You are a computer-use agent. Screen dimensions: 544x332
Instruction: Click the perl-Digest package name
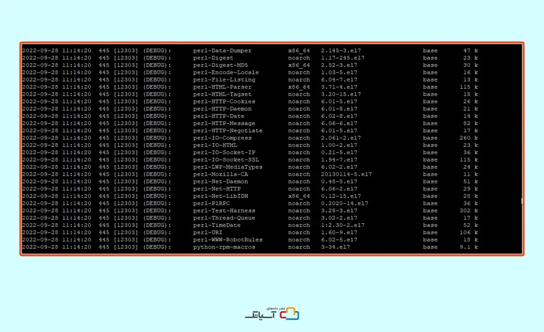tap(213, 58)
